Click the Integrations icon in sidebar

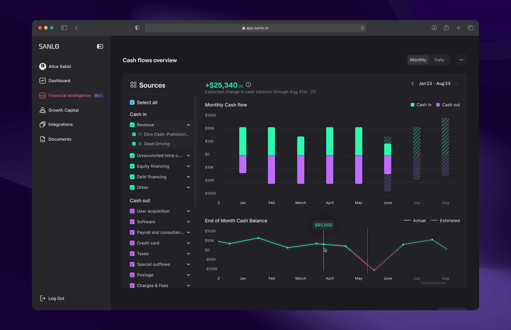(43, 124)
